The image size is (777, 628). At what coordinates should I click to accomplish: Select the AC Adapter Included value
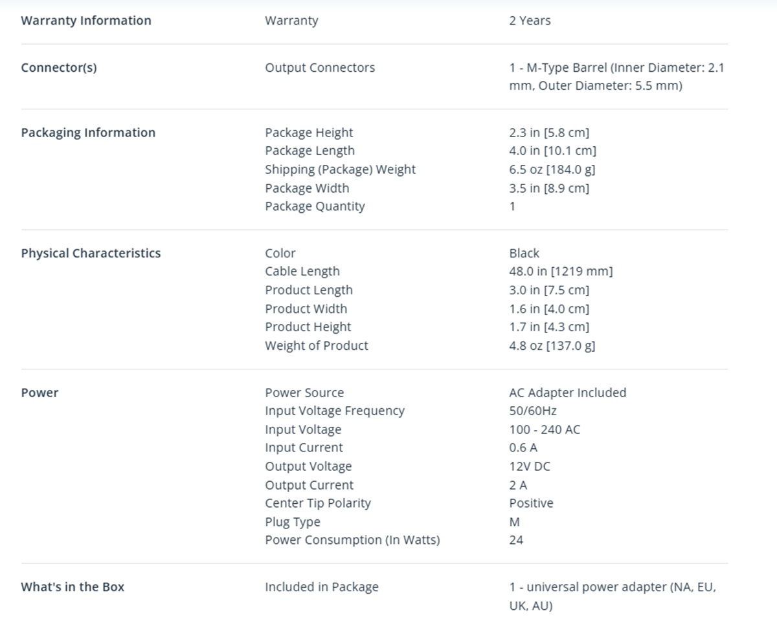(x=568, y=393)
